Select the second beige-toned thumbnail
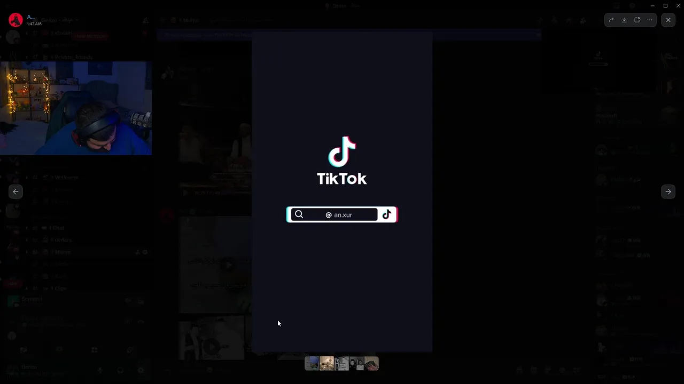This screenshot has height=384, width=684. tap(327, 364)
